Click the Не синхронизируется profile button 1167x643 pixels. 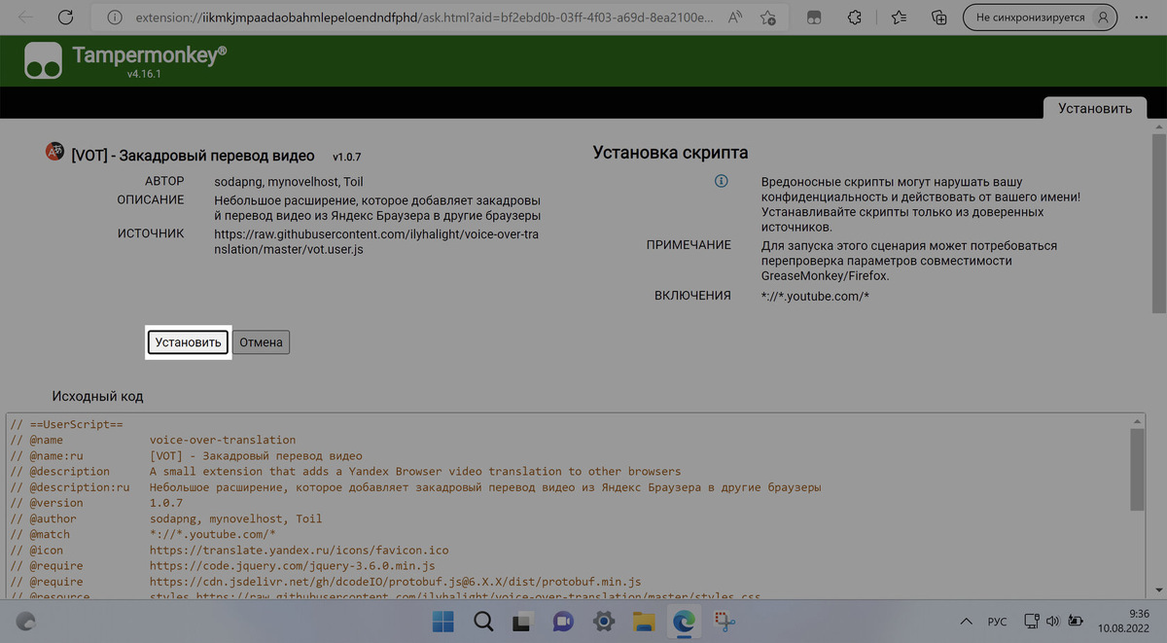(x=1040, y=18)
